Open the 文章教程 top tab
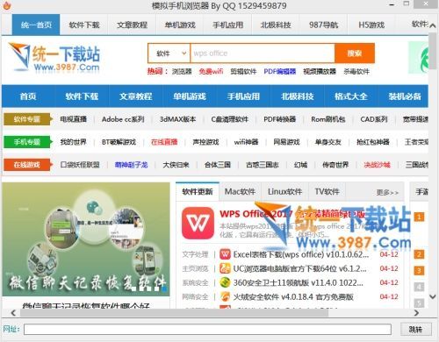Image resolution: width=439 pixels, height=342 pixels. (132, 25)
